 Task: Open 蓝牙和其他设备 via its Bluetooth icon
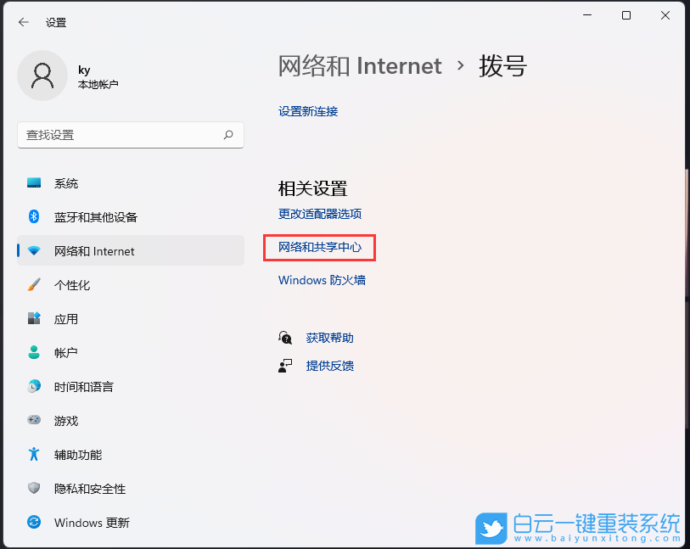(32, 216)
